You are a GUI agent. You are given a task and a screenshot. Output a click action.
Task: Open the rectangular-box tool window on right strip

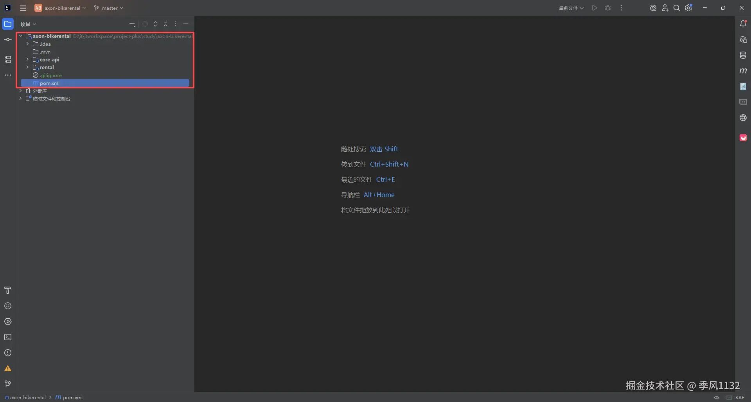click(x=743, y=102)
